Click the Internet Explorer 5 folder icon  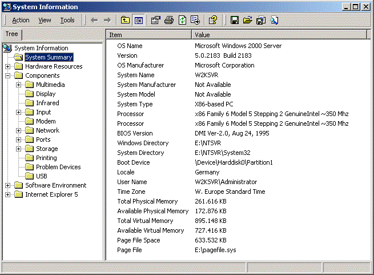tap(19, 194)
